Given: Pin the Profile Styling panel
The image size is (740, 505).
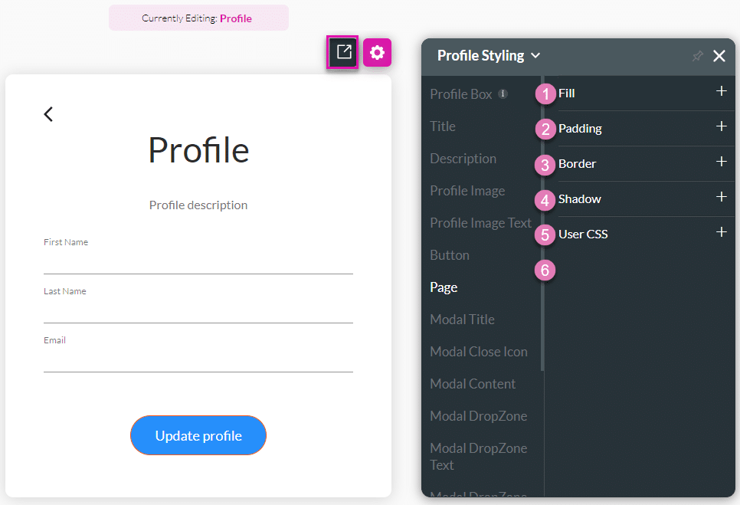Looking at the screenshot, I should pyautogui.click(x=697, y=55).
